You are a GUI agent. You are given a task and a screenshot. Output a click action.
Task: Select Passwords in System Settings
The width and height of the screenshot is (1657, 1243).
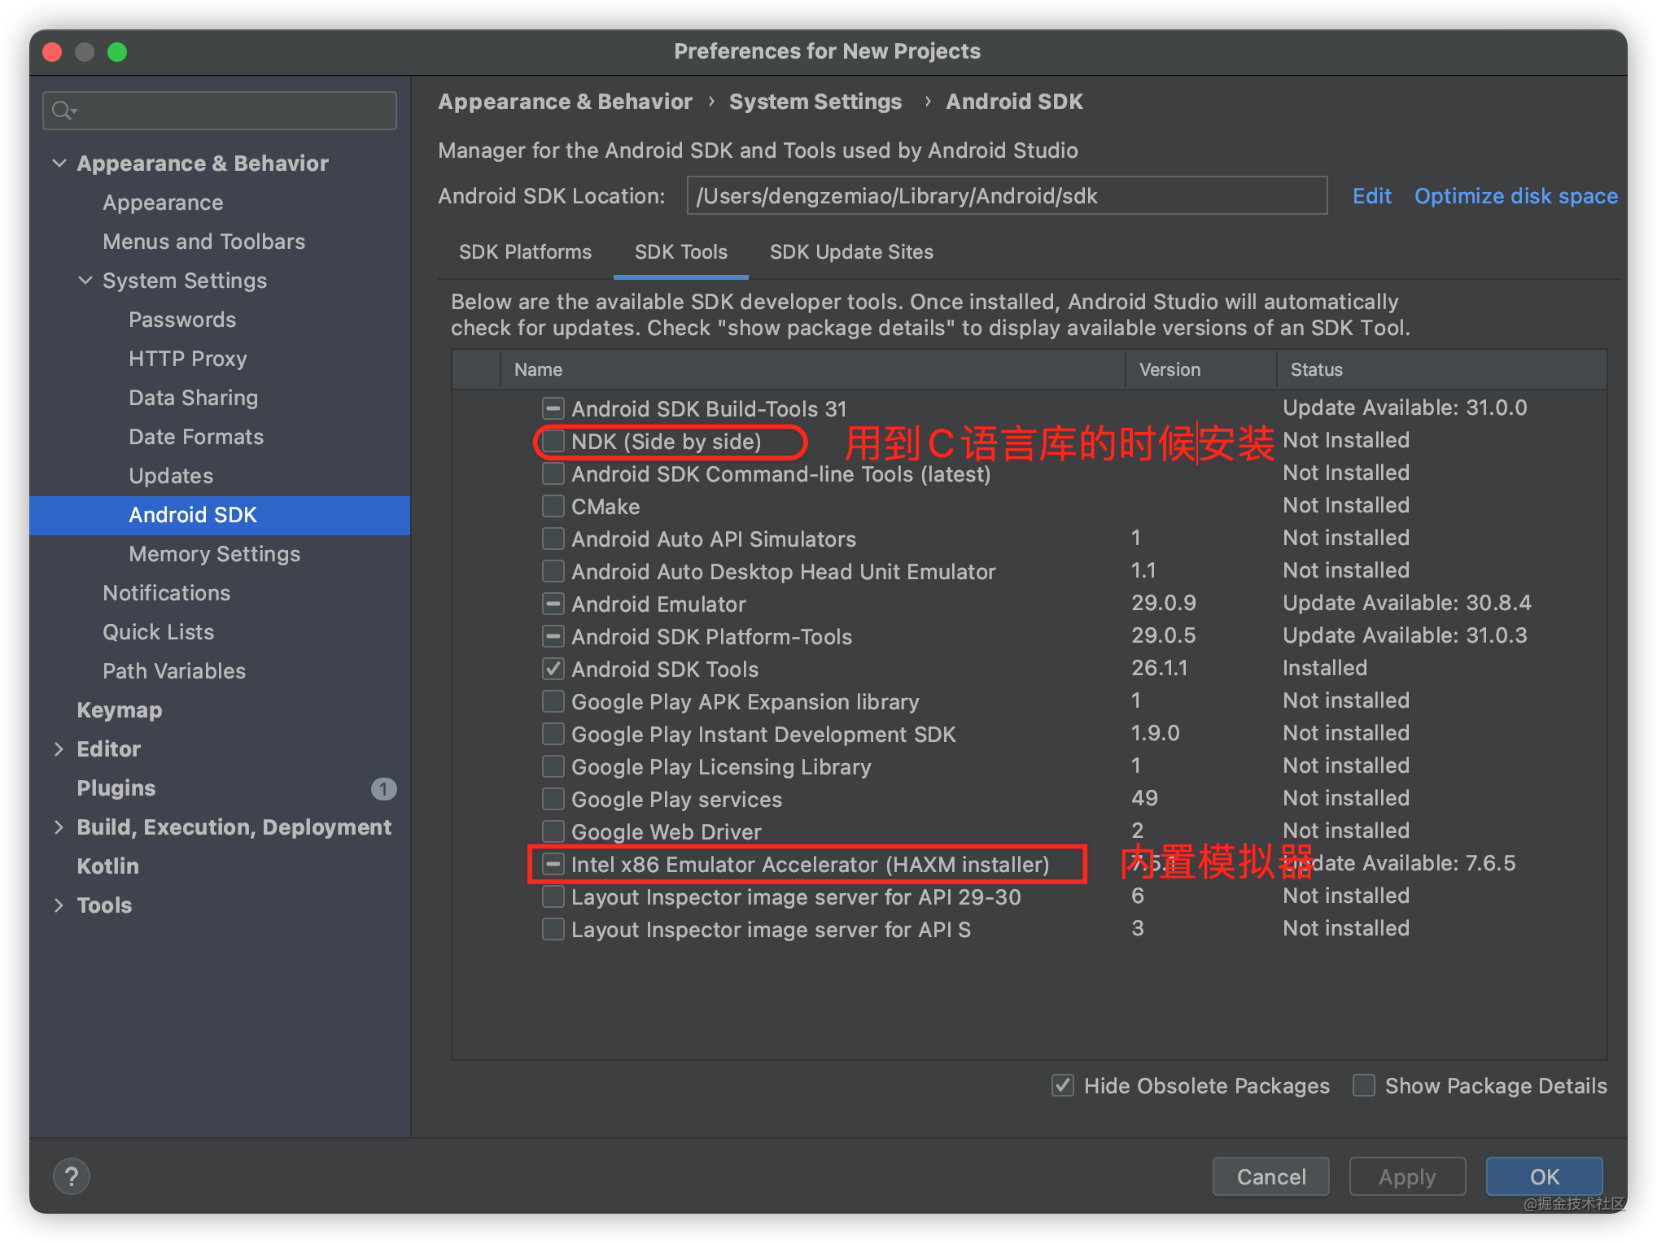182,320
